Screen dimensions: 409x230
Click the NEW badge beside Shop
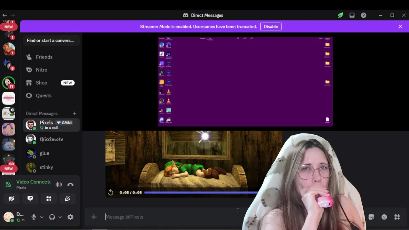(x=67, y=83)
